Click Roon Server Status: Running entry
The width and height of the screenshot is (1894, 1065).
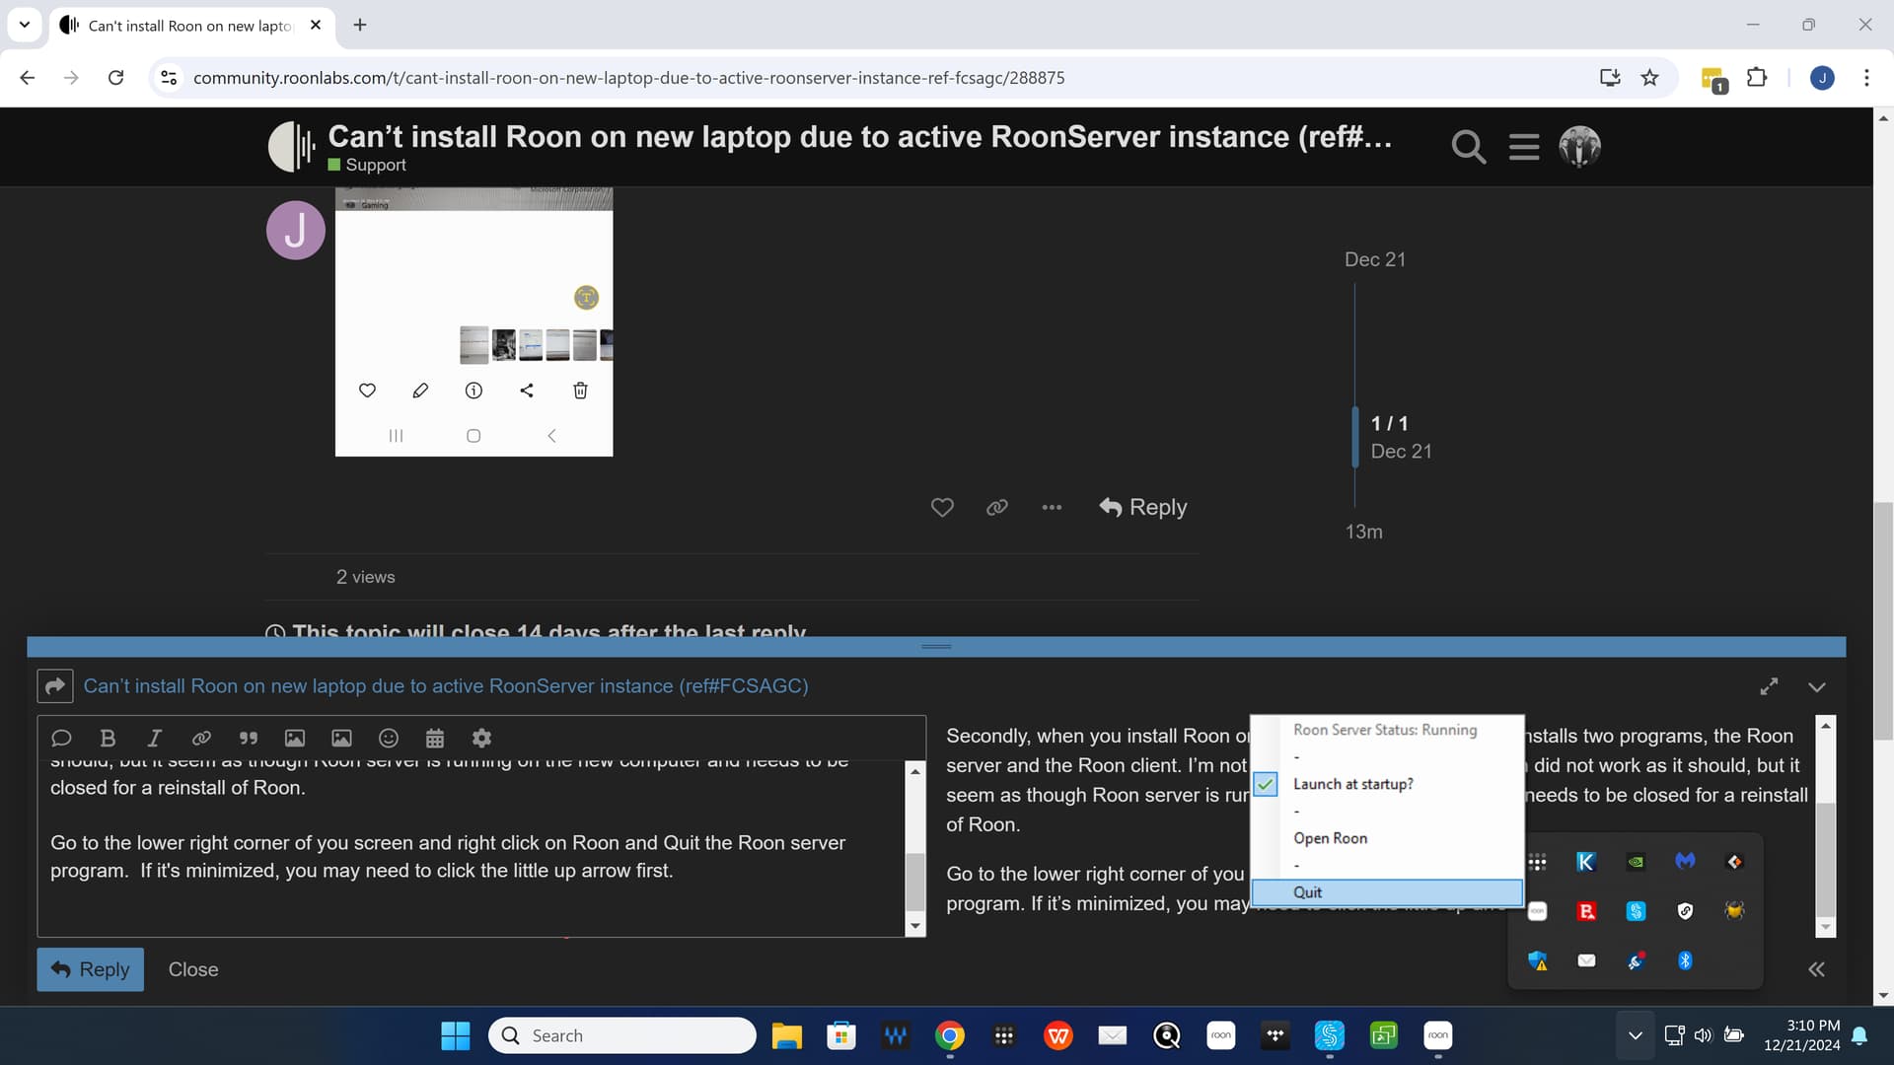(x=1385, y=730)
